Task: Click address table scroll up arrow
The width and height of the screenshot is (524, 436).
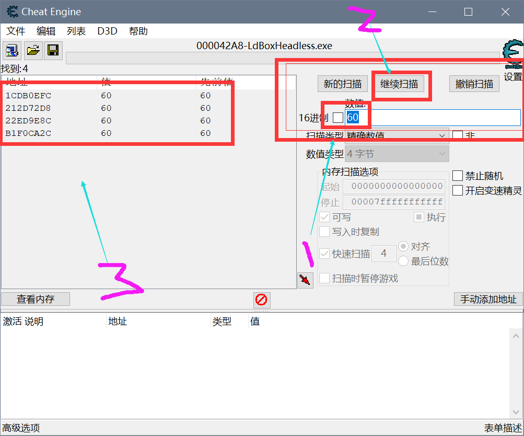Action: pyautogui.click(x=516, y=336)
